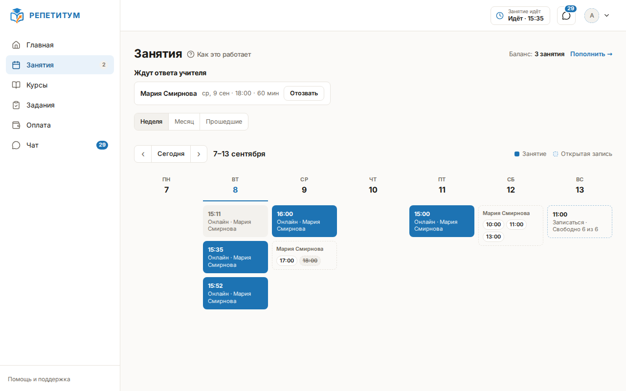Click the Курсы book icon

pyautogui.click(x=16, y=85)
